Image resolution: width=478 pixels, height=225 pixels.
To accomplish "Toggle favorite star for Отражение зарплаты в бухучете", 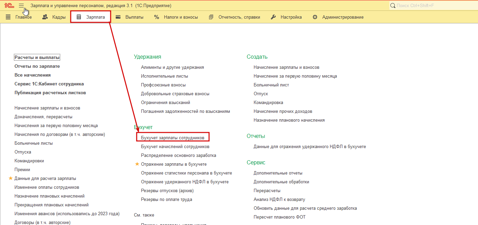I will click(x=137, y=164).
